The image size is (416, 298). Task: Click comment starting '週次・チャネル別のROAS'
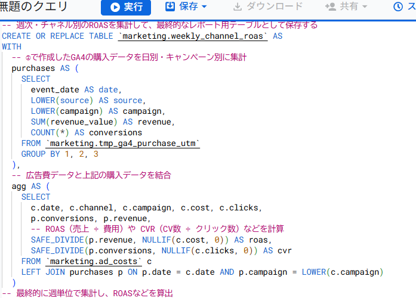[160, 25]
